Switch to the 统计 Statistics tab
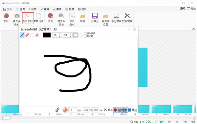 coord(82,9)
